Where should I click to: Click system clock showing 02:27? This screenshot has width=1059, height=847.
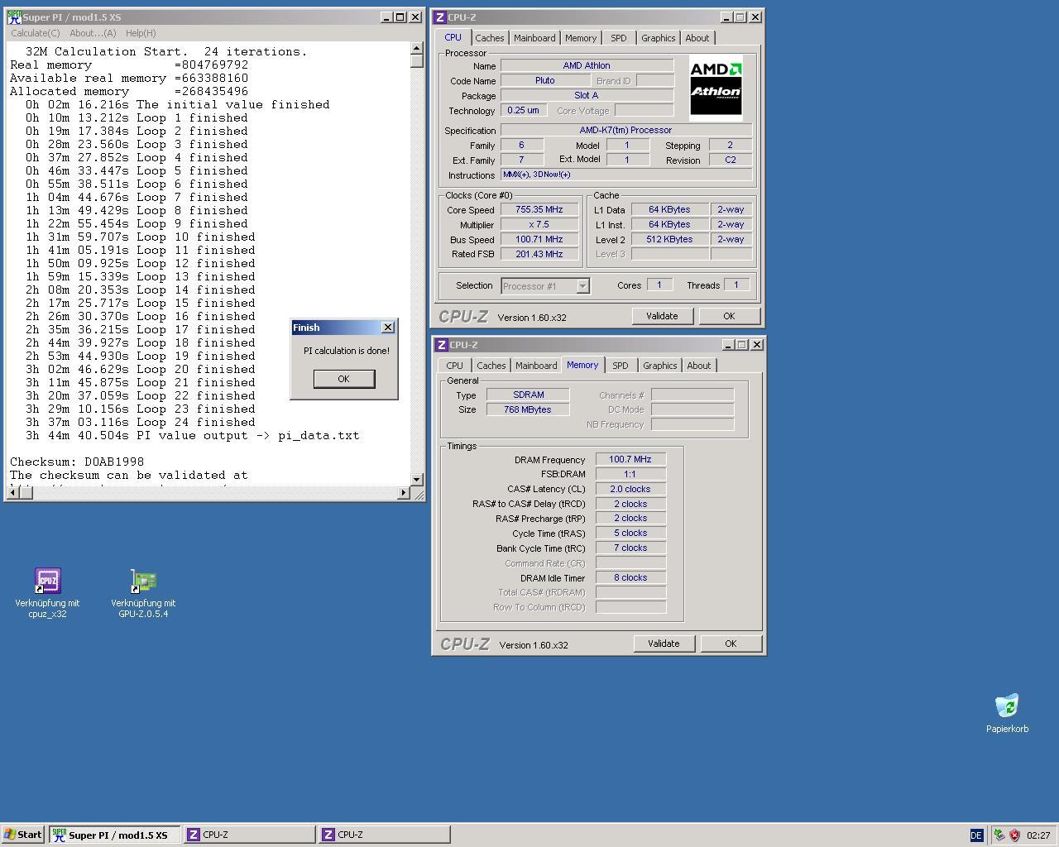pos(1037,835)
